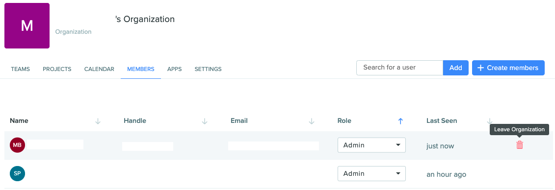Go to the Apps tab
This screenshot has height=190, width=555.
tap(175, 69)
